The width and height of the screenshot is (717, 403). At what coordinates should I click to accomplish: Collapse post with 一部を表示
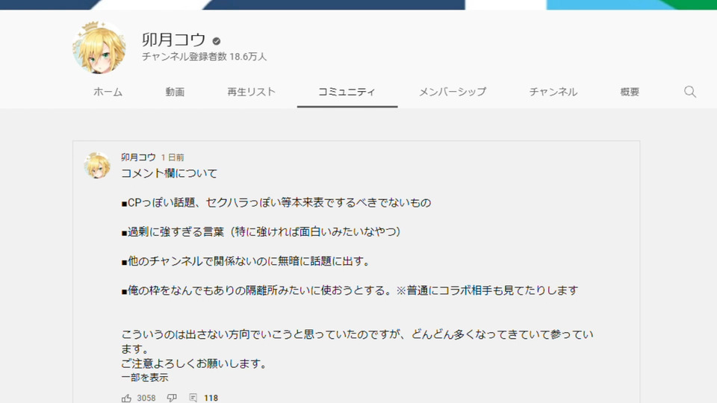point(144,378)
